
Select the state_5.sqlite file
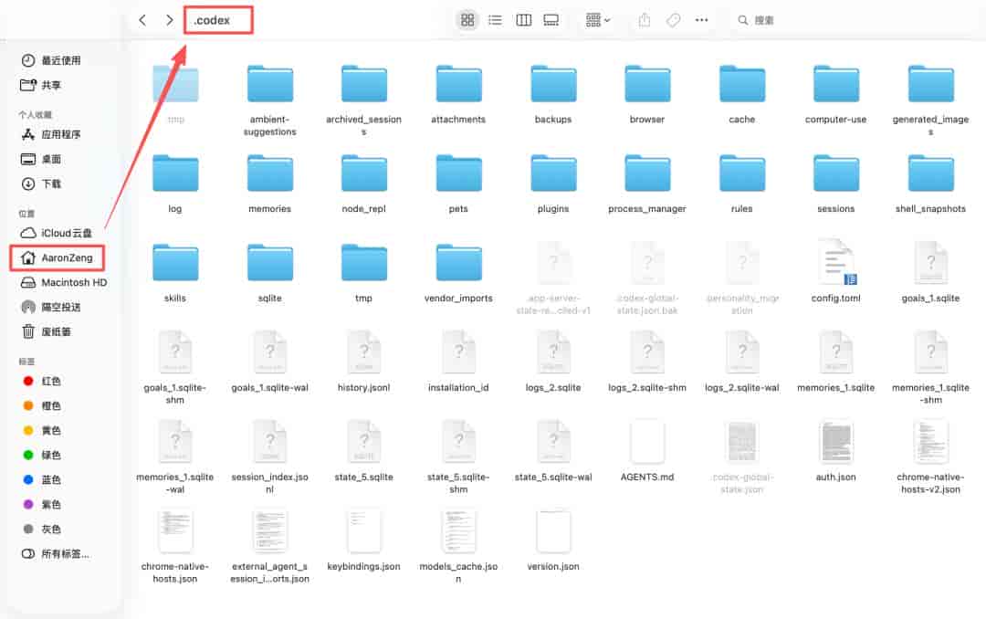coord(364,450)
